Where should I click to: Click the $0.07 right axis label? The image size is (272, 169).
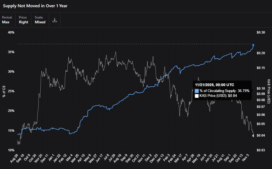(x=261, y=107)
